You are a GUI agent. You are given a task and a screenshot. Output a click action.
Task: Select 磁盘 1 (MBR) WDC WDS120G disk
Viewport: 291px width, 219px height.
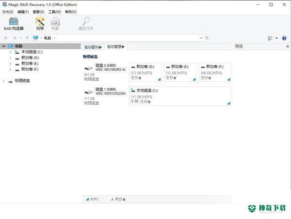[x=105, y=96]
